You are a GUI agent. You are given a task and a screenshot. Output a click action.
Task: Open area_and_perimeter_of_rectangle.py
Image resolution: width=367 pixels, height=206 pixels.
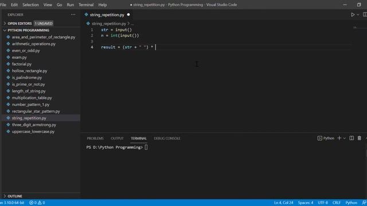44,37
